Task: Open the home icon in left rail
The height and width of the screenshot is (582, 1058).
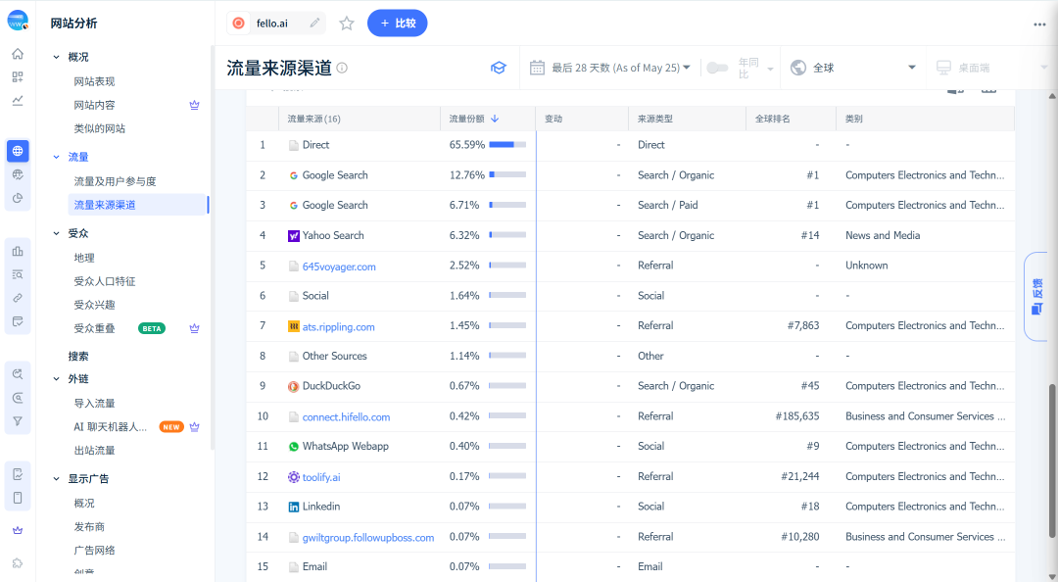Action: pos(18,54)
